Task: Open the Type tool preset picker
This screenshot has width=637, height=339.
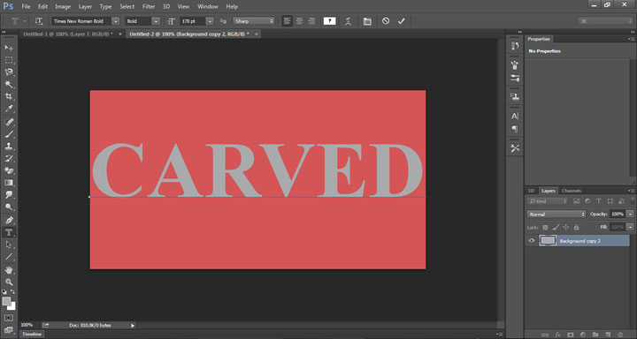Action: click(x=18, y=21)
